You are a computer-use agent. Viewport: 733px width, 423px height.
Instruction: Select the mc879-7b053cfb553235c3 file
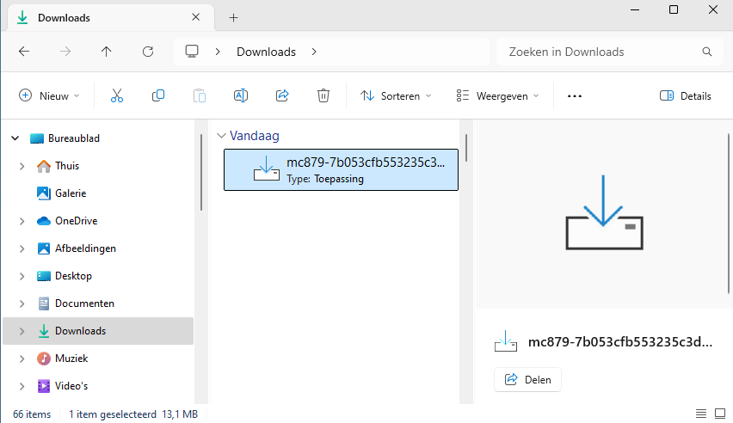[x=341, y=169]
